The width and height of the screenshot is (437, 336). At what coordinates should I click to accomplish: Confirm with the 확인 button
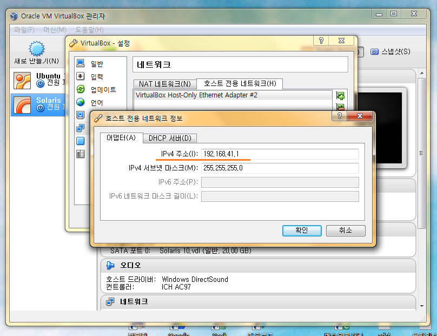pos(302,230)
